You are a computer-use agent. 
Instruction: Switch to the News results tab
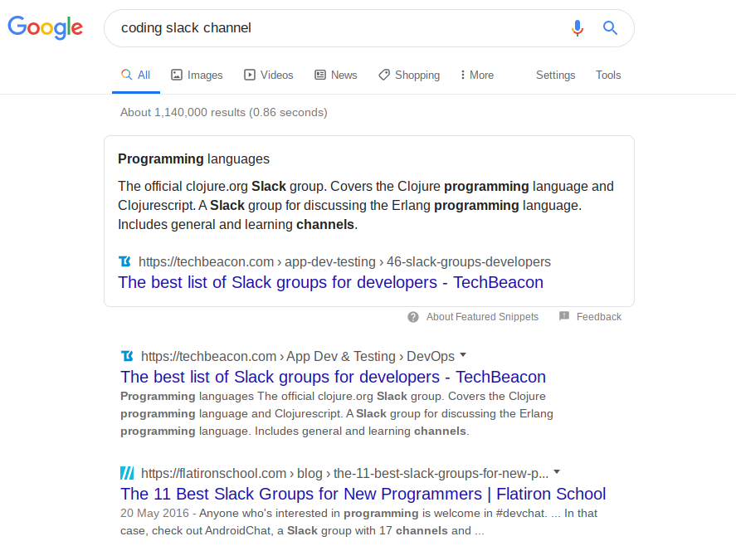[335, 75]
